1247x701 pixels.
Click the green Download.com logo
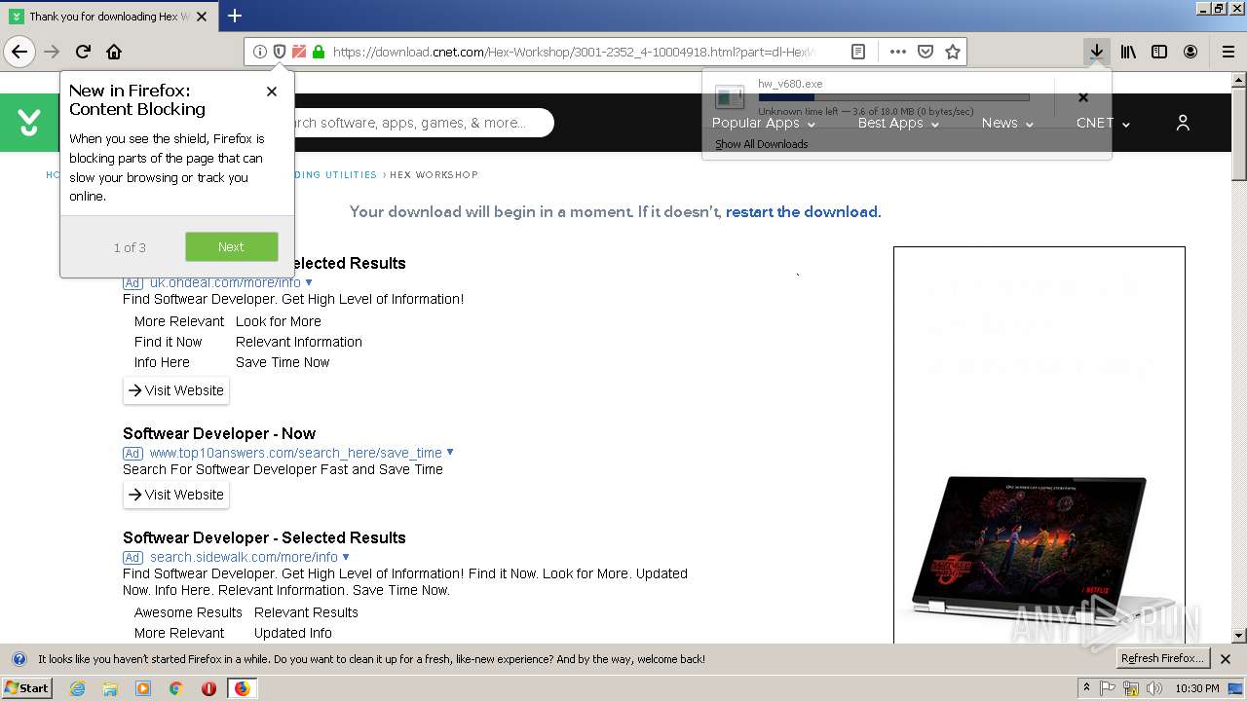tap(29, 123)
